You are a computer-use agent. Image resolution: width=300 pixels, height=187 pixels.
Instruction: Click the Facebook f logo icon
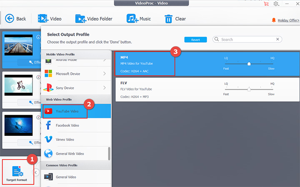tap(48, 125)
